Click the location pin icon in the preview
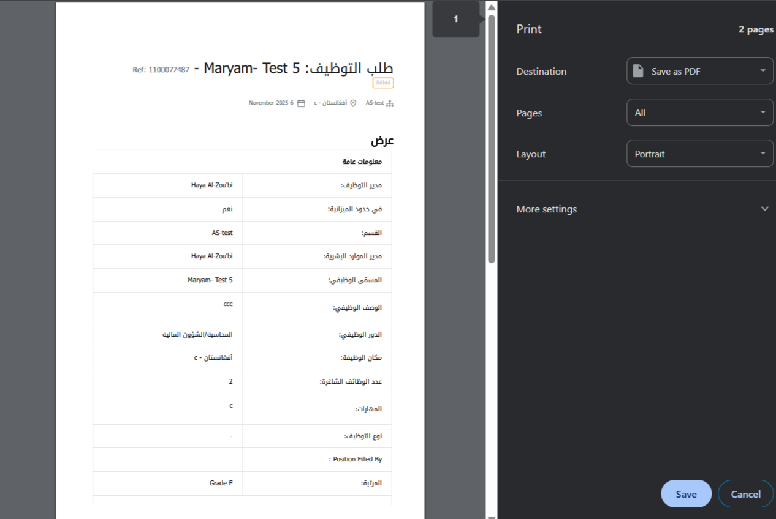776x519 pixels. click(353, 103)
